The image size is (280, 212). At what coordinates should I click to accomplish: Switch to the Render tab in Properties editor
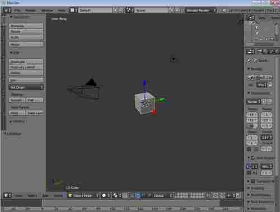[260, 51]
